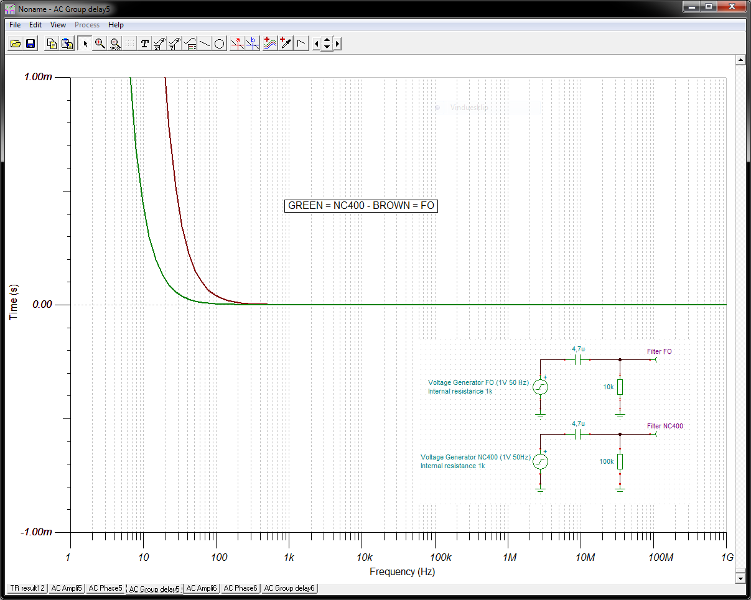Close the Noname window

[732, 6]
